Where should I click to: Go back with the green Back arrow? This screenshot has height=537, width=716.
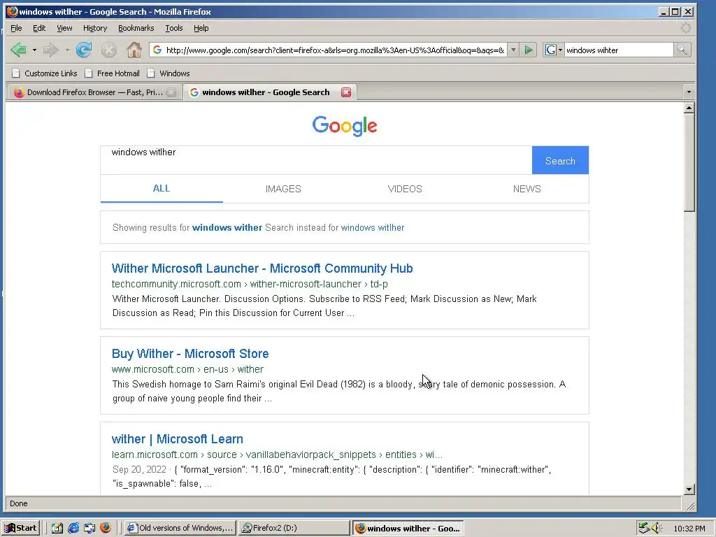18,50
